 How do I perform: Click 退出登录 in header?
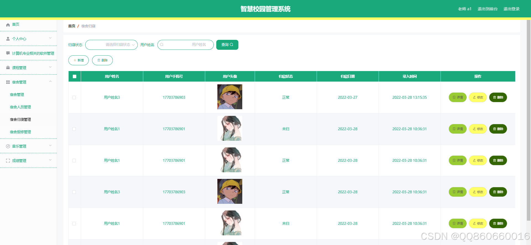pyautogui.click(x=511, y=9)
